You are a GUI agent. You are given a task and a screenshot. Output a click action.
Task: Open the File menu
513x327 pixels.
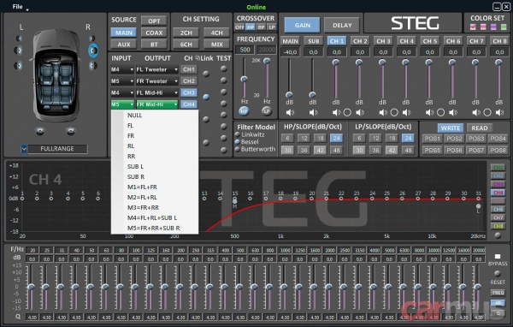tap(18, 7)
